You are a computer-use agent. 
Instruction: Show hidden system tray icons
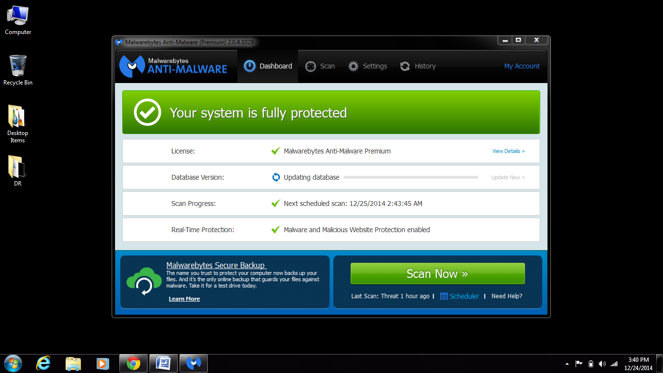click(x=567, y=364)
